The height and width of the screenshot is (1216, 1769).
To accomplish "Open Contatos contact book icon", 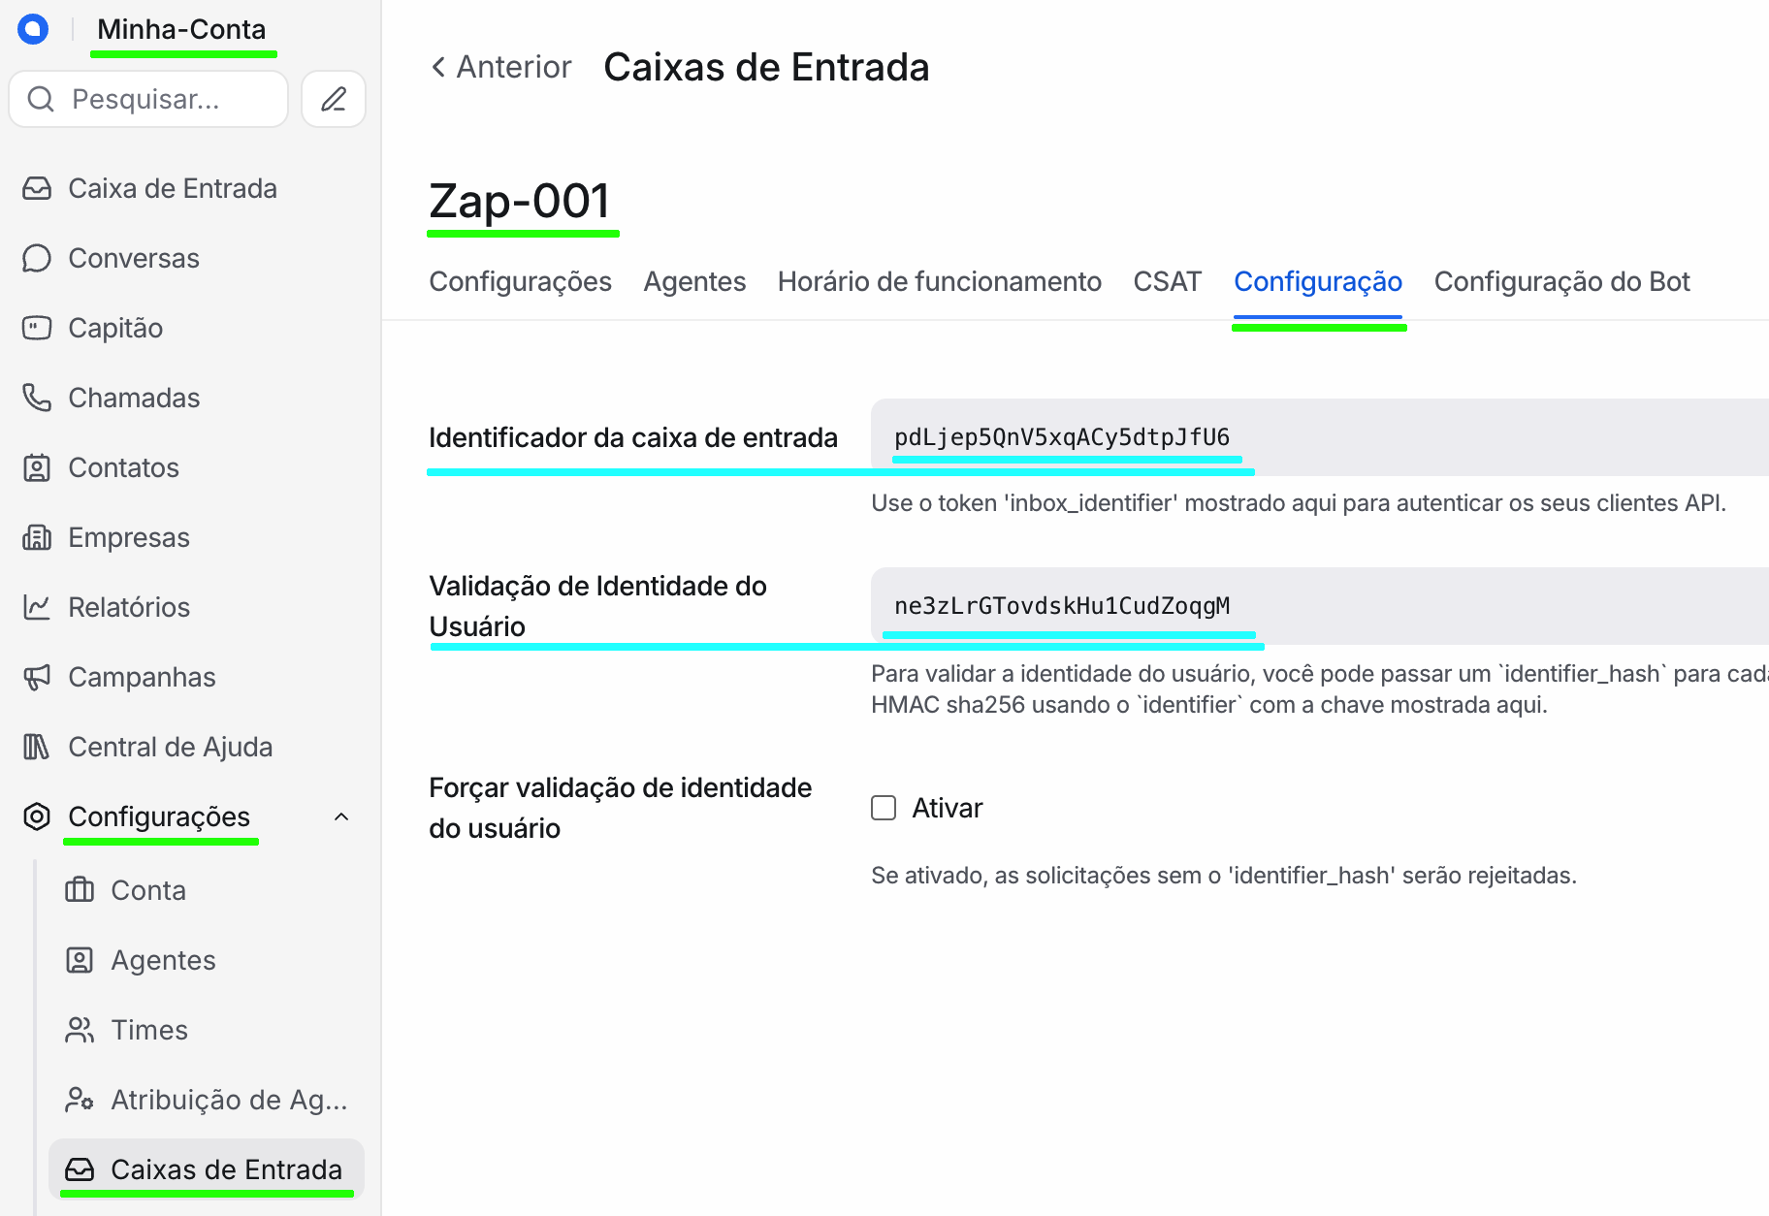I will tap(37, 467).
